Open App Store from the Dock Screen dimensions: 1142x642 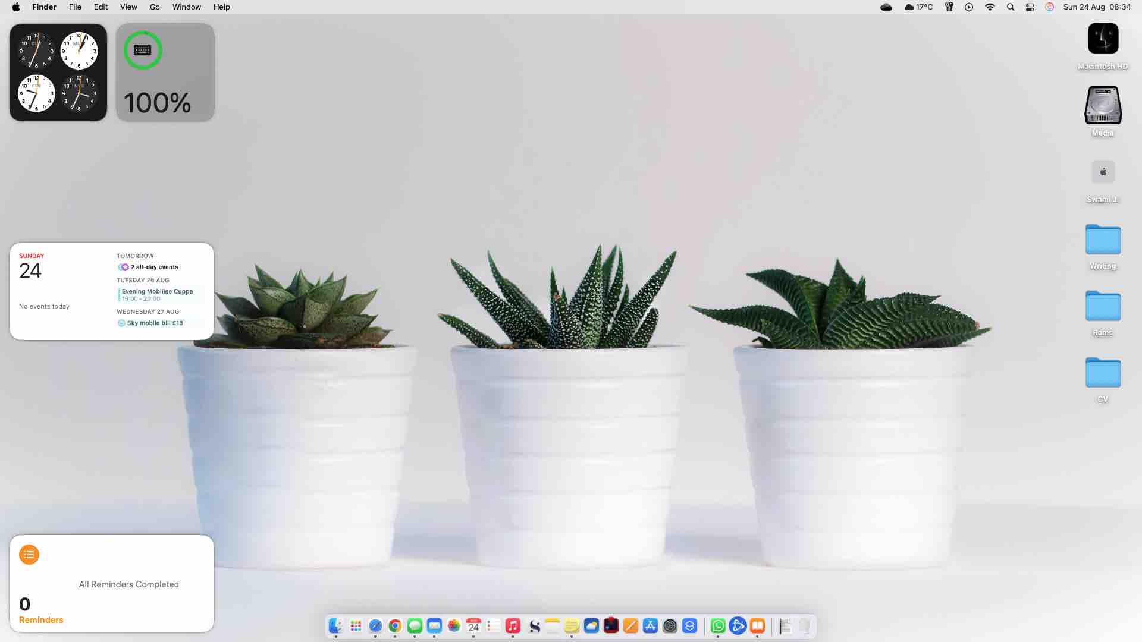point(650,626)
